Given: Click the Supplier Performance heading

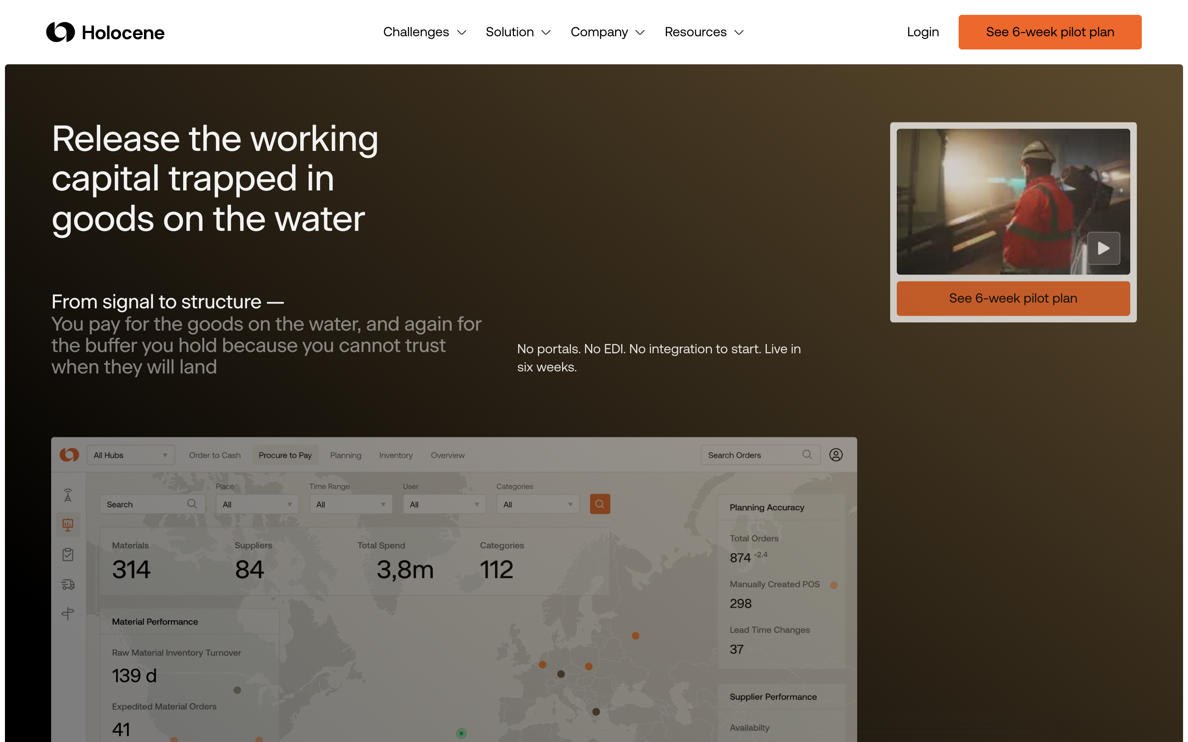Looking at the screenshot, I should [773, 697].
